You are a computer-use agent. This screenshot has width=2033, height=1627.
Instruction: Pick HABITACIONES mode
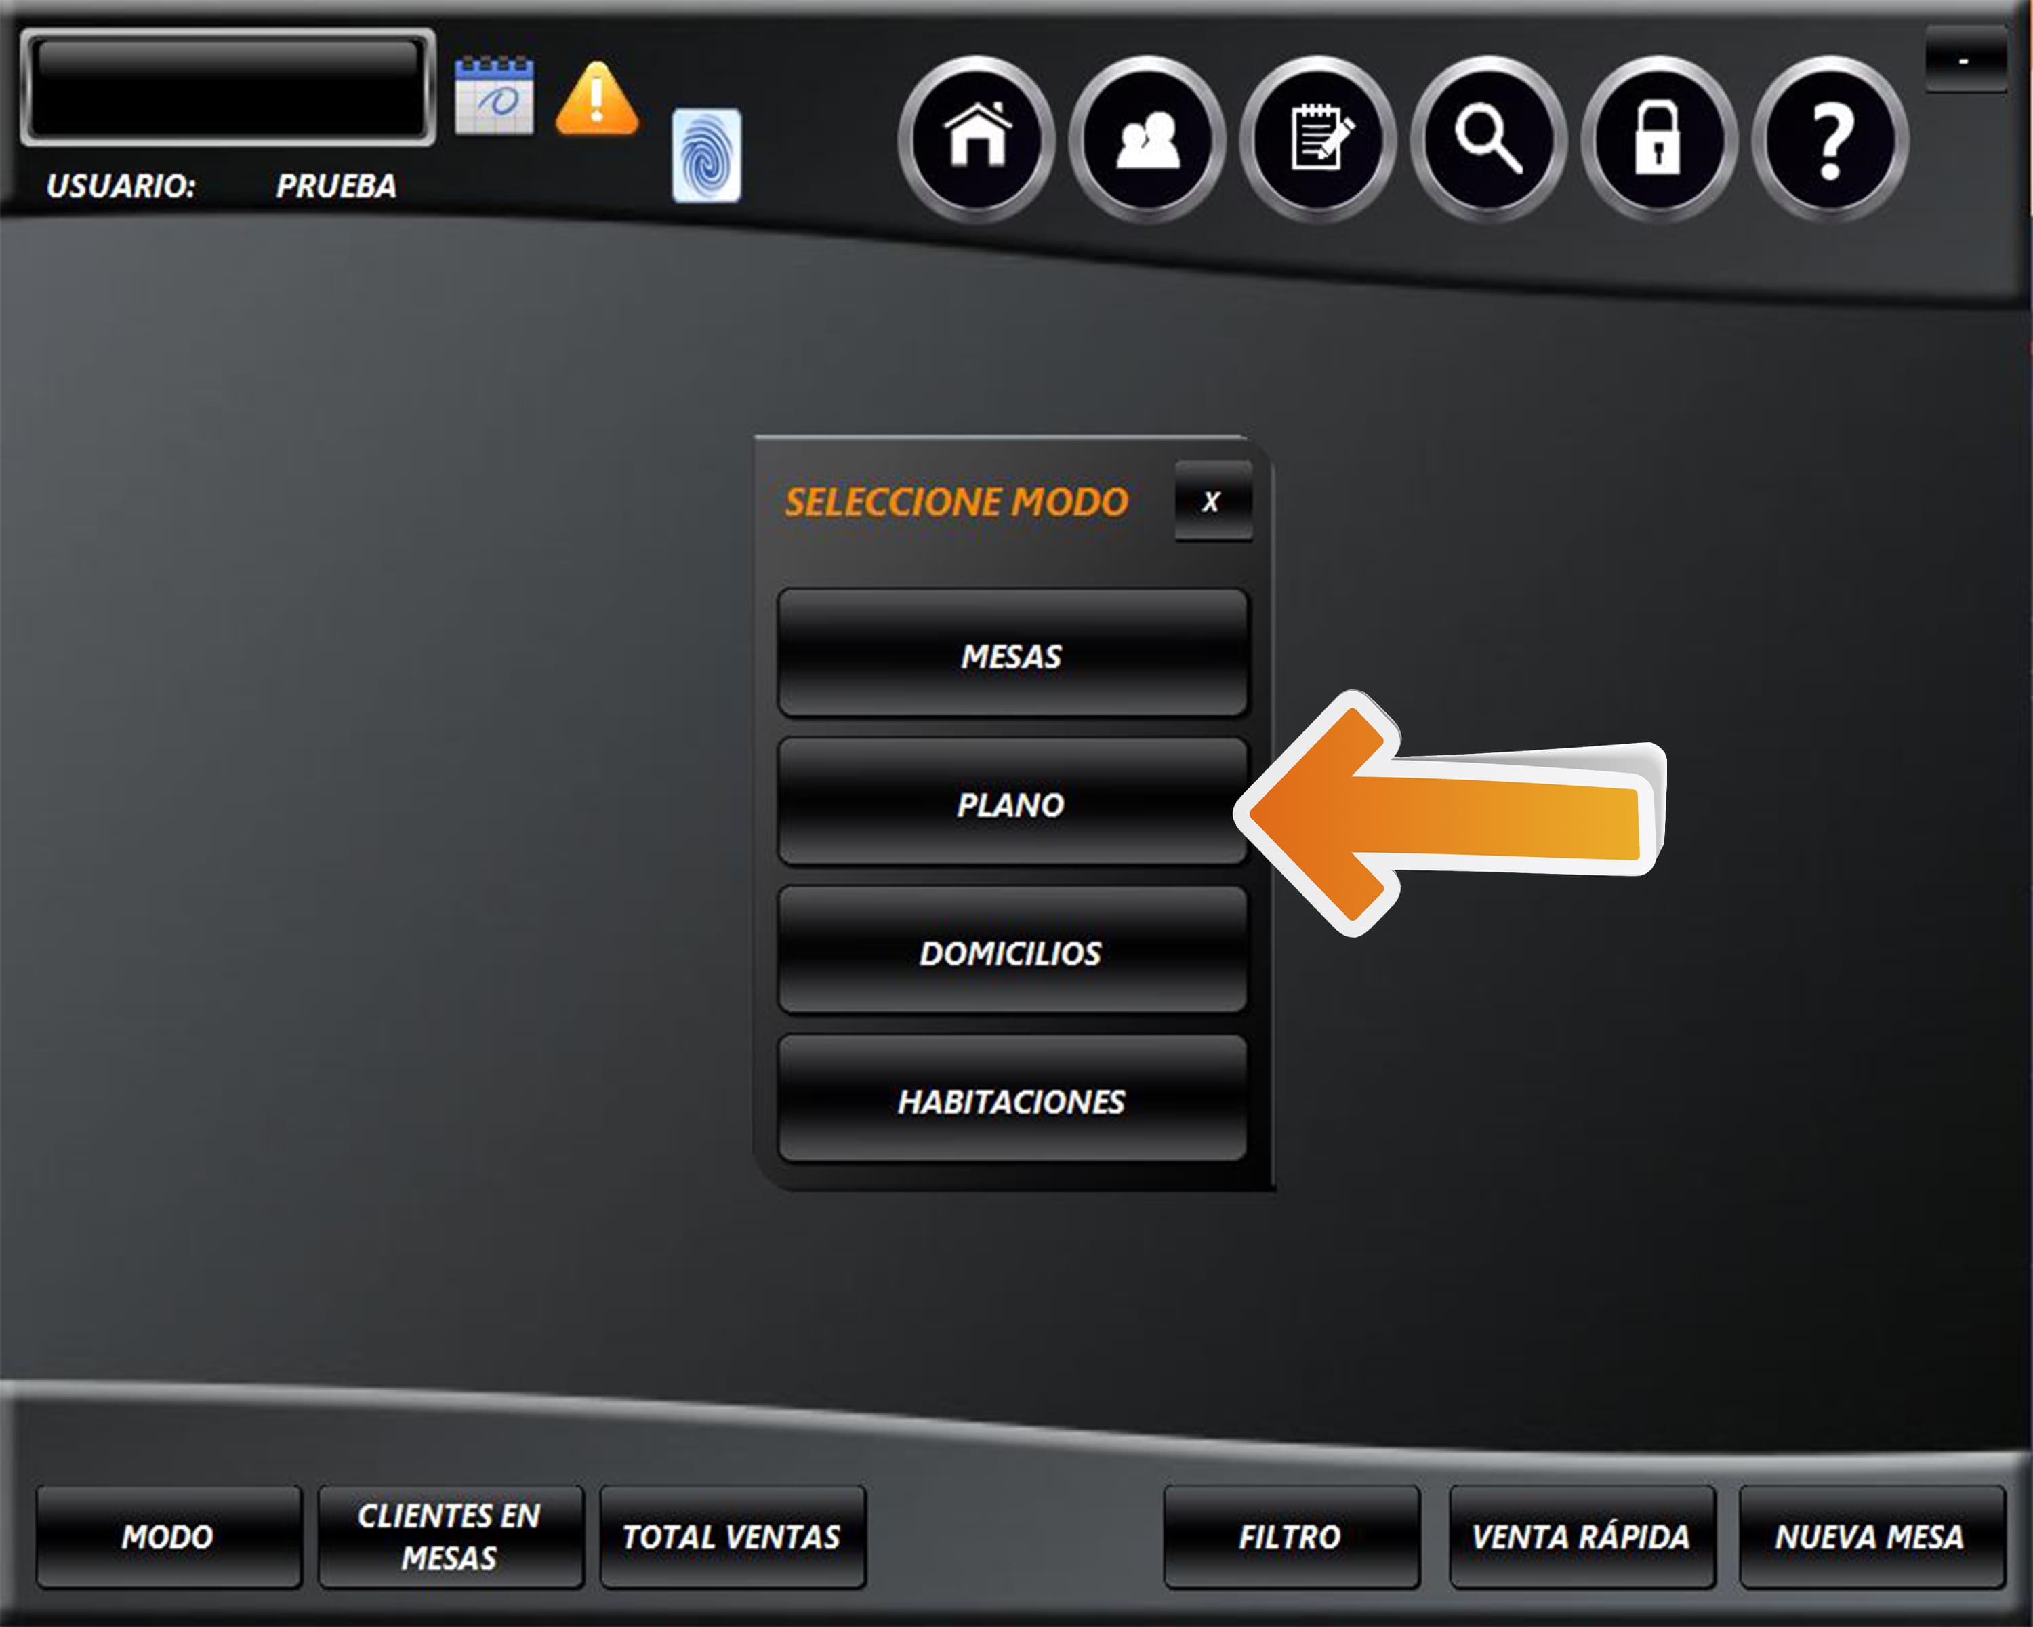pos(1012,1100)
